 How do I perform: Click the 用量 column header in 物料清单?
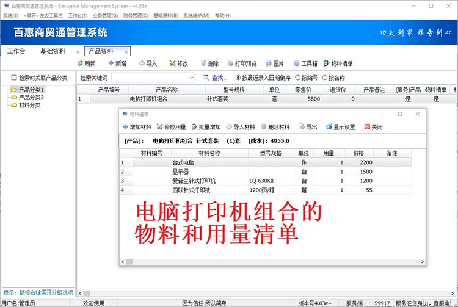coord(329,153)
